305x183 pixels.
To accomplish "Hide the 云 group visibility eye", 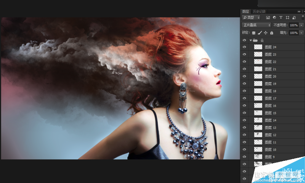I will tap(244, 40).
